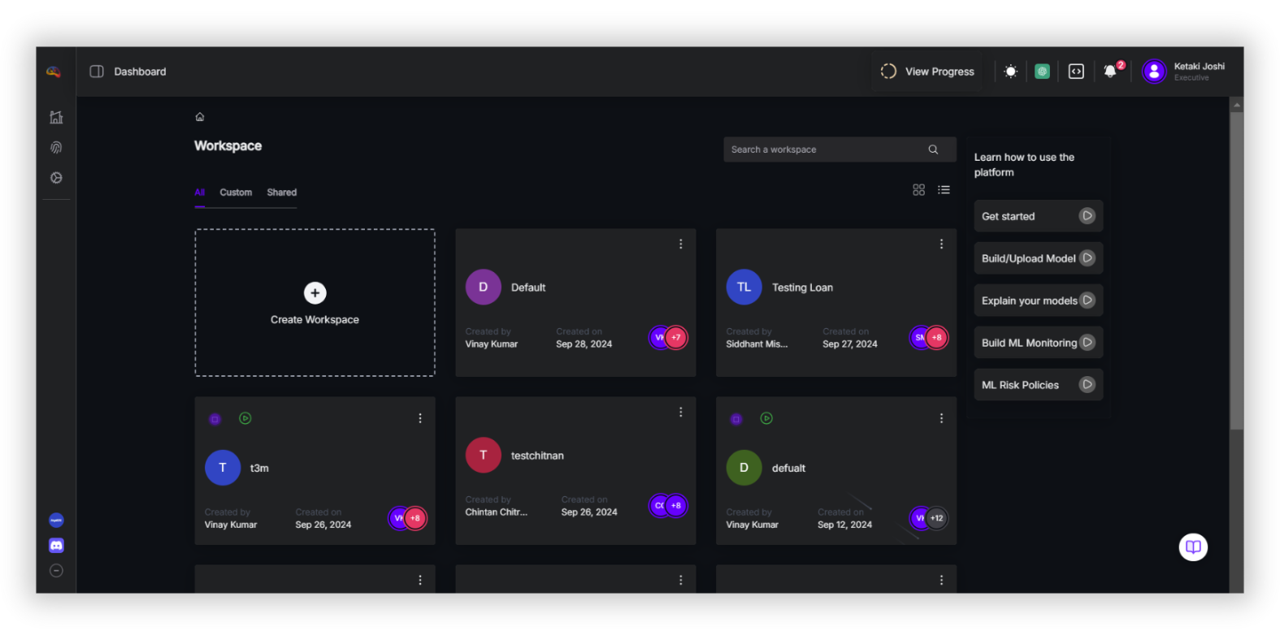
Task: Toggle the sidebar panel icon beside Dashboard
Action: [97, 71]
